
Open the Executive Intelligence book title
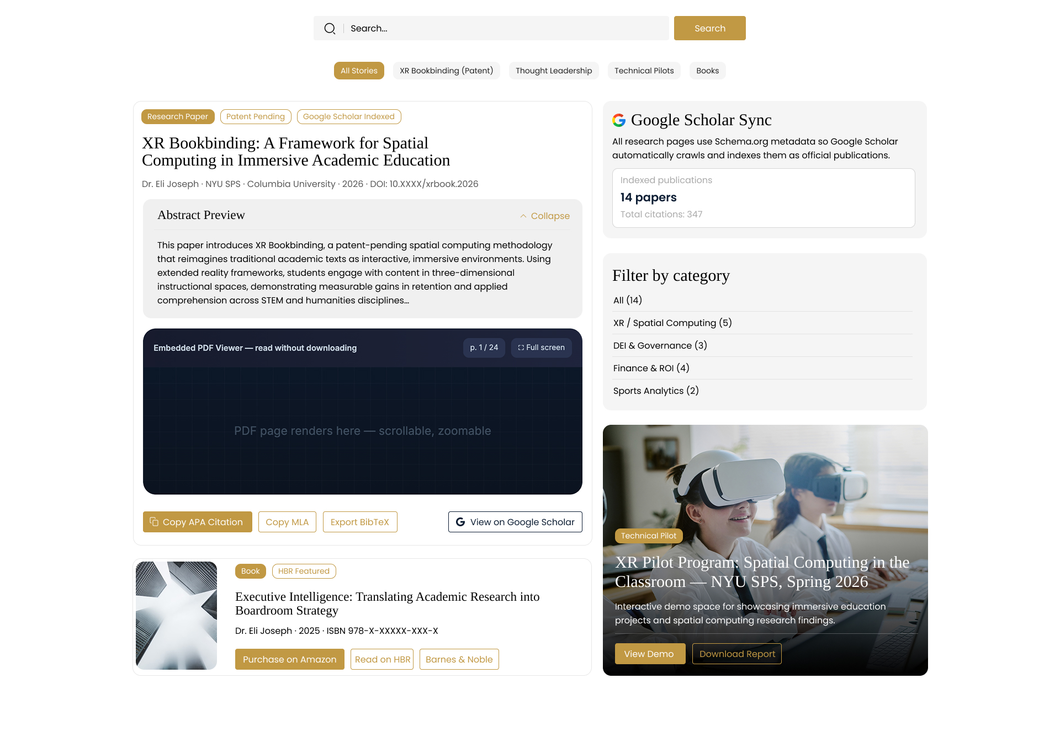[x=387, y=604]
